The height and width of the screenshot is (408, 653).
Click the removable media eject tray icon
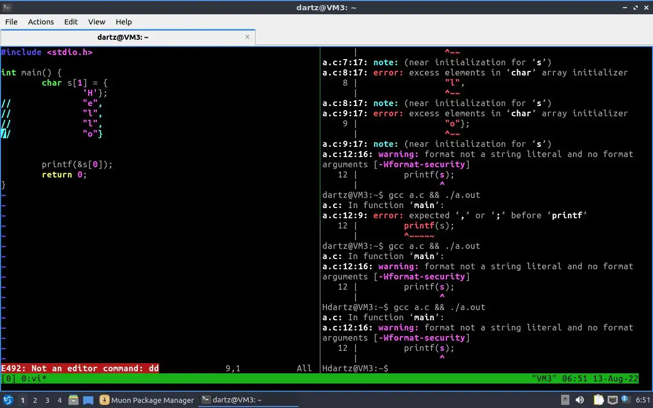coord(565,400)
